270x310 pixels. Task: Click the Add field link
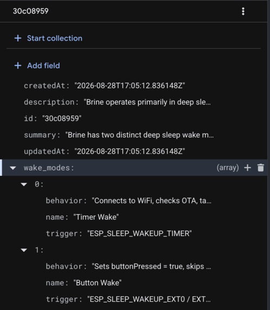[43, 65]
